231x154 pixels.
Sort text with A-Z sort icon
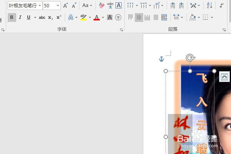pyautogui.click(x=209, y=5)
